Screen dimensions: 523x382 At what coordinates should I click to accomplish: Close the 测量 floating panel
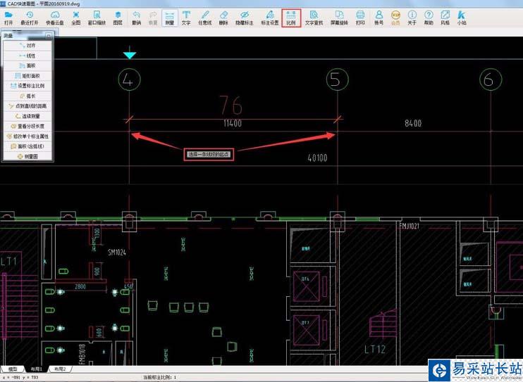tap(49, 34)
